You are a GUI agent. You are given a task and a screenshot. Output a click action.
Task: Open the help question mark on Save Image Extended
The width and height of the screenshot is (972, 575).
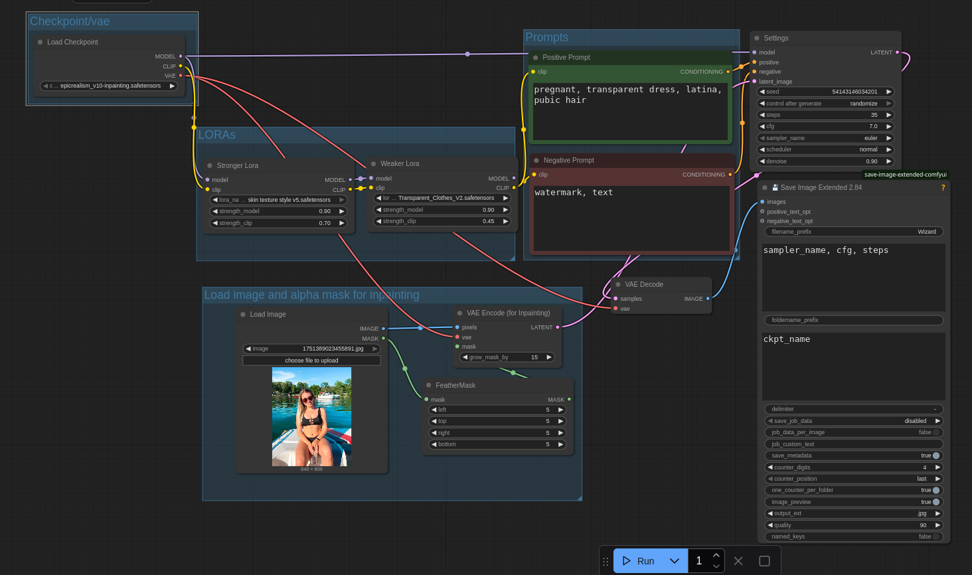pos(943,187)
